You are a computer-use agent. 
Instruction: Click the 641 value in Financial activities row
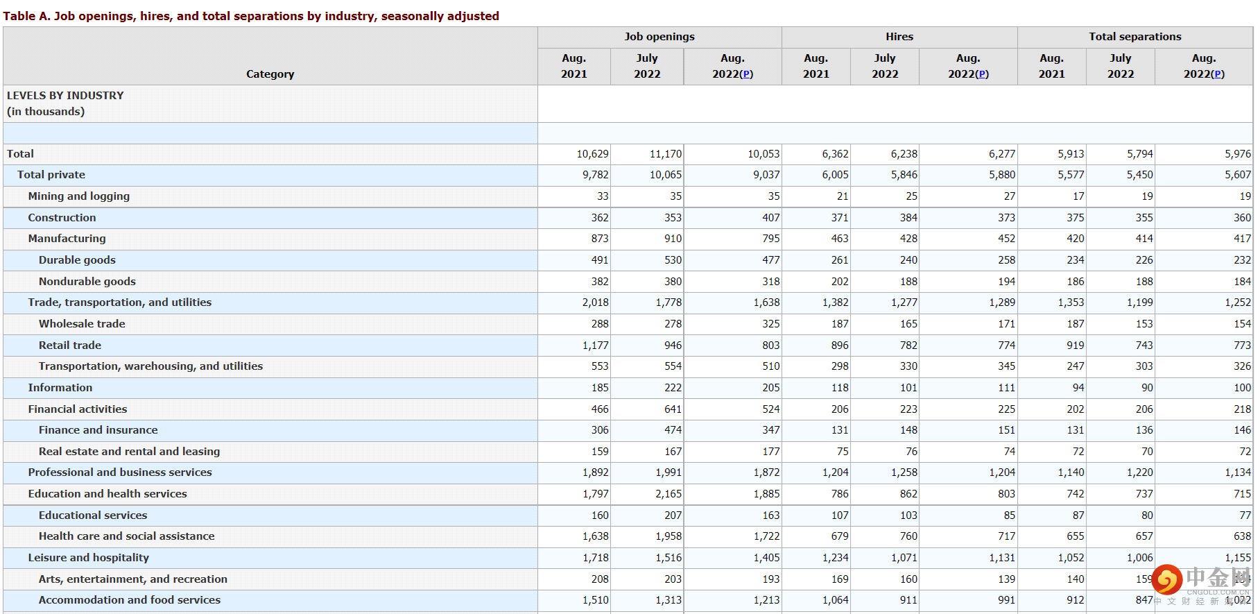click(673, 409)
